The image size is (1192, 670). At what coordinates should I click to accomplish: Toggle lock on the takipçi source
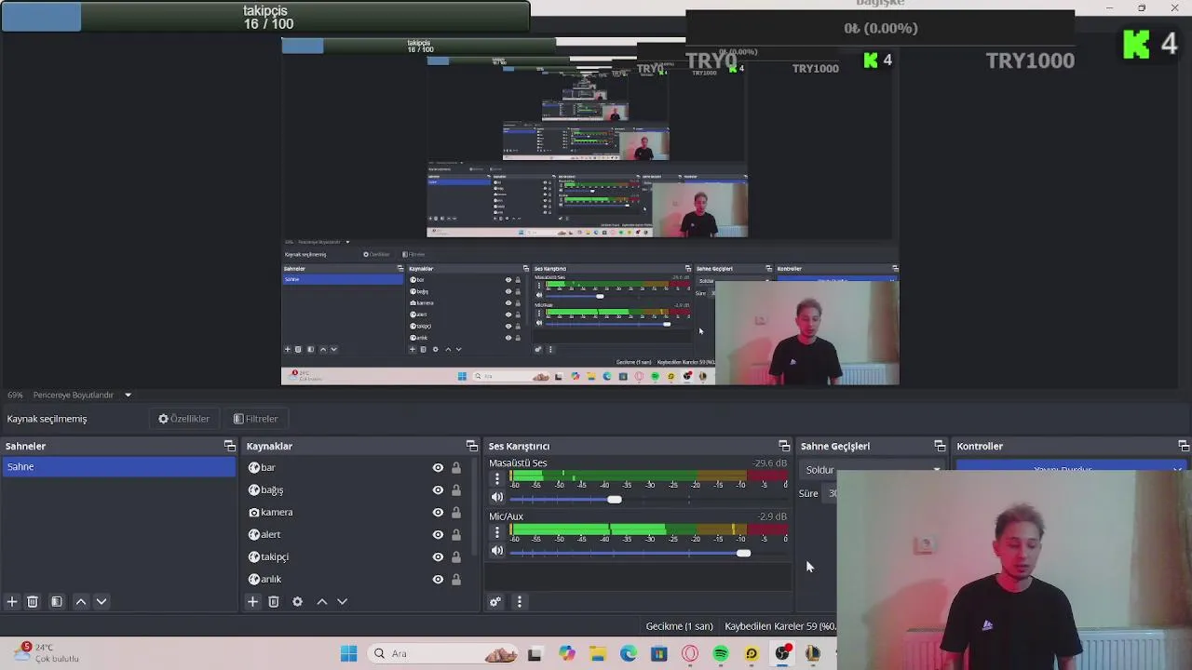pyautogui.click(x=456, y=557)
